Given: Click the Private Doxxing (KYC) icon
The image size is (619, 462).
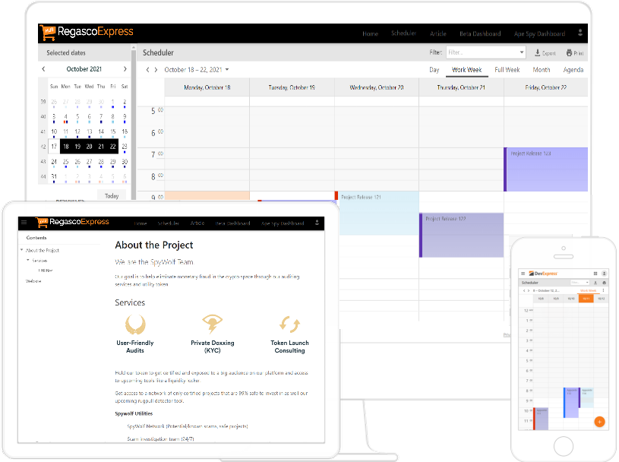Looking at the screenshot, I should [213, 324].
